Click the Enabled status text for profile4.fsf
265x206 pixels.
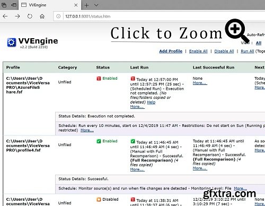tap(110, 141)
